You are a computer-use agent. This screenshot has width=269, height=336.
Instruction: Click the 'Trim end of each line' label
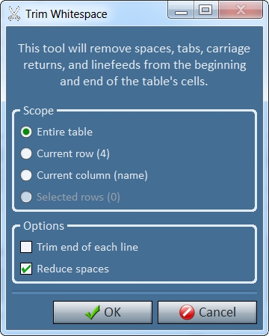[87, 247]
